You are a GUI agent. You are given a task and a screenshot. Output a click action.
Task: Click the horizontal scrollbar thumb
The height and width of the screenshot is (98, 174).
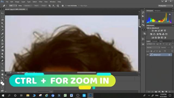[x=86, y=73]
